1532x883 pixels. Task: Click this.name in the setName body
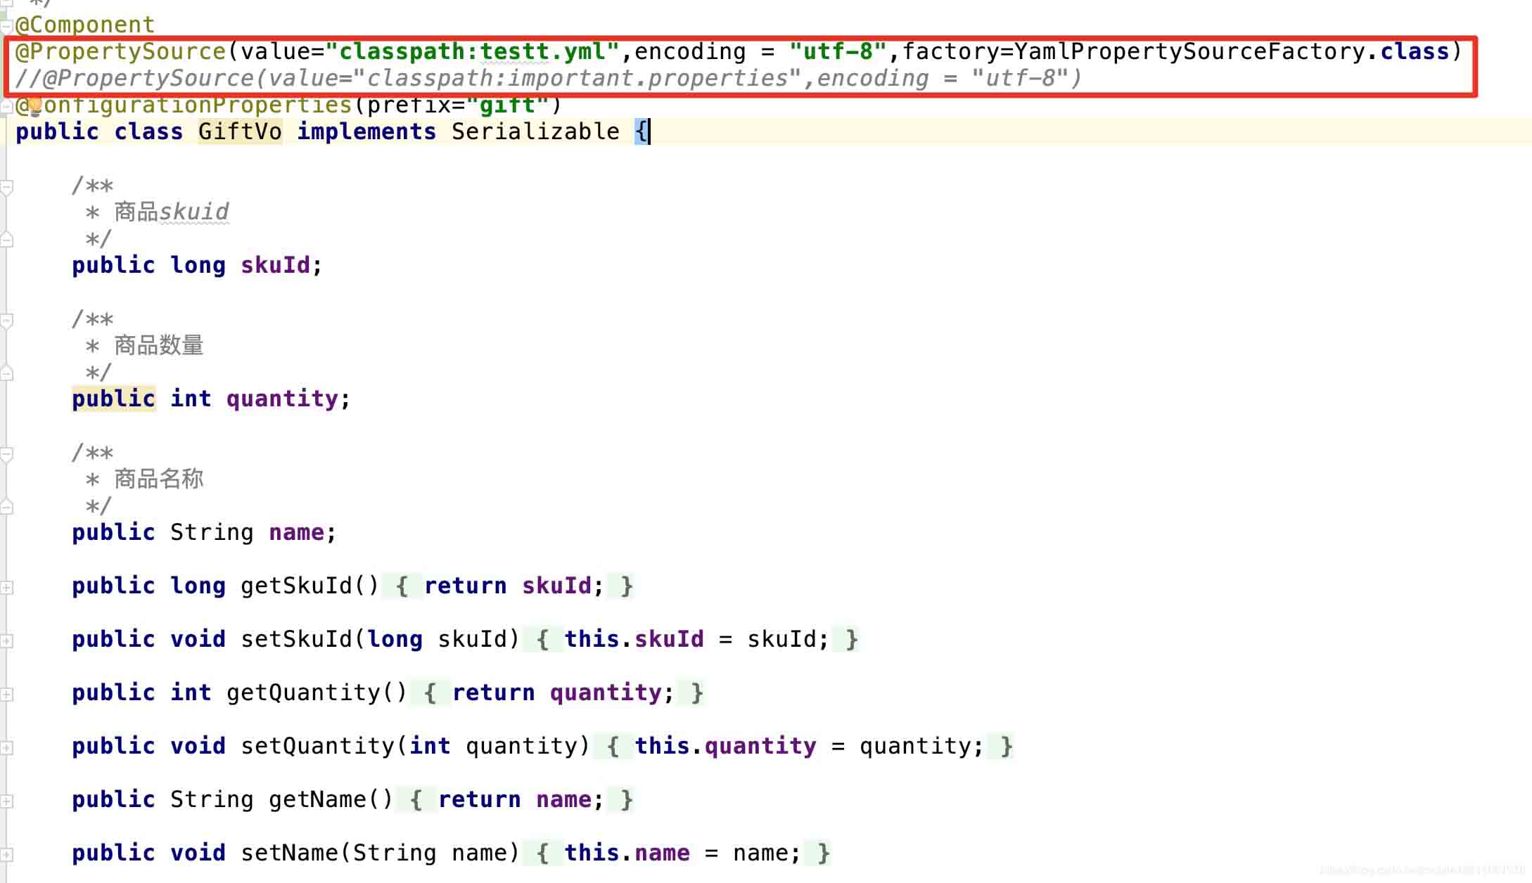pos(627,853)
